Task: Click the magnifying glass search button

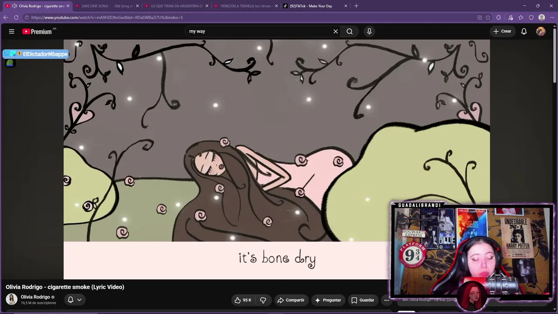Action: [350, 31]
